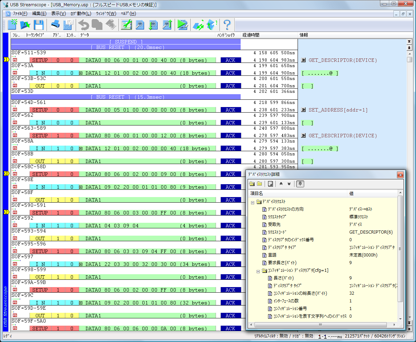416x342 pixels.
Task: Click the ハンドシェイク column header
Action: pos(228,35)
